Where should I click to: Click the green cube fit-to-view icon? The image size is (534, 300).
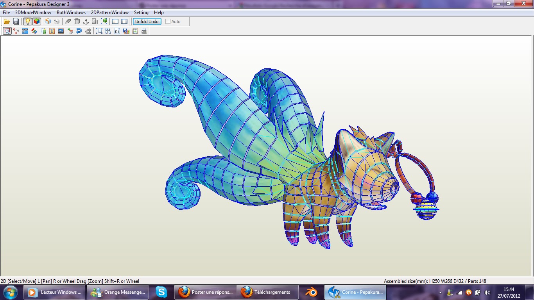coord(104,21)
